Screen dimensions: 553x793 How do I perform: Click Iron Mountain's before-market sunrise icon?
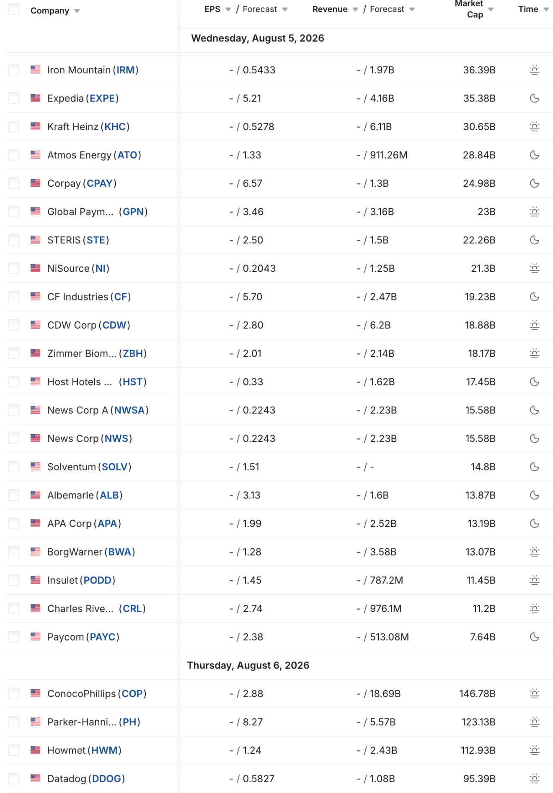click(x=534, y=70)
